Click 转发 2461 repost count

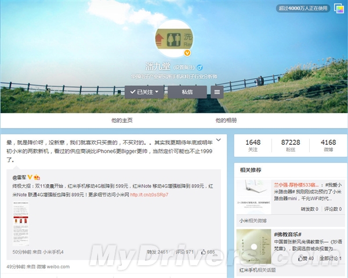(x=158, y=252)
